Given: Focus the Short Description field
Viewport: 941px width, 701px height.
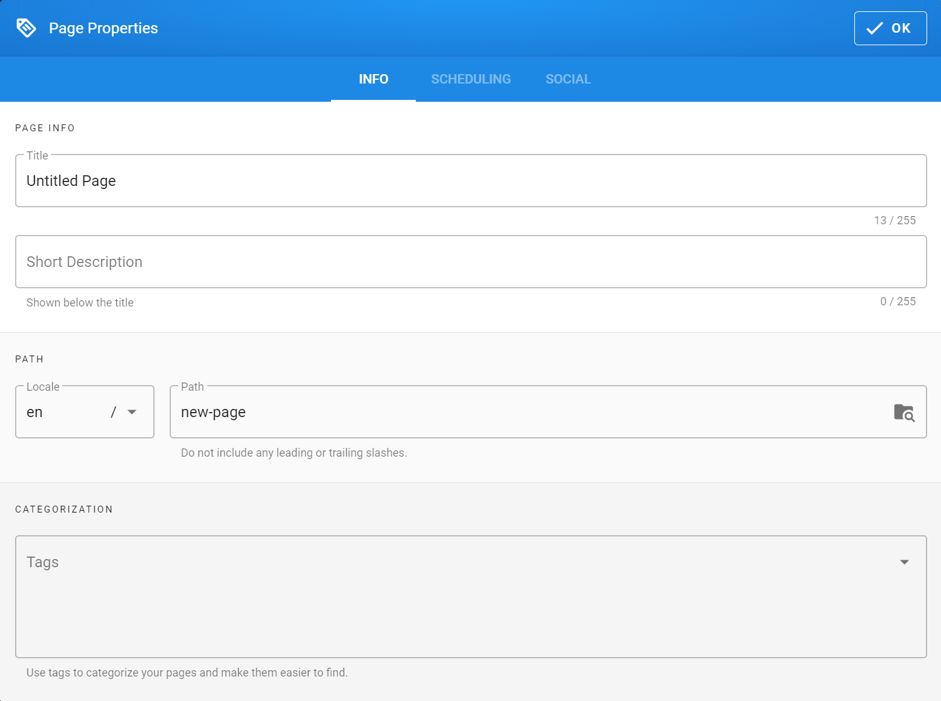Looking at the screenshot, I should point(251,261).
